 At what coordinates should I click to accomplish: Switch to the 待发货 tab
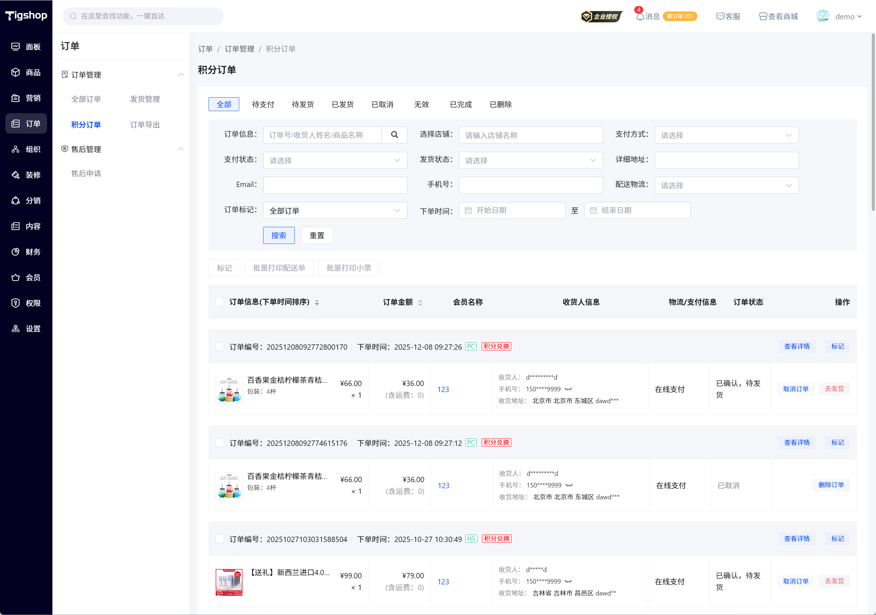[x=303, y=104]
